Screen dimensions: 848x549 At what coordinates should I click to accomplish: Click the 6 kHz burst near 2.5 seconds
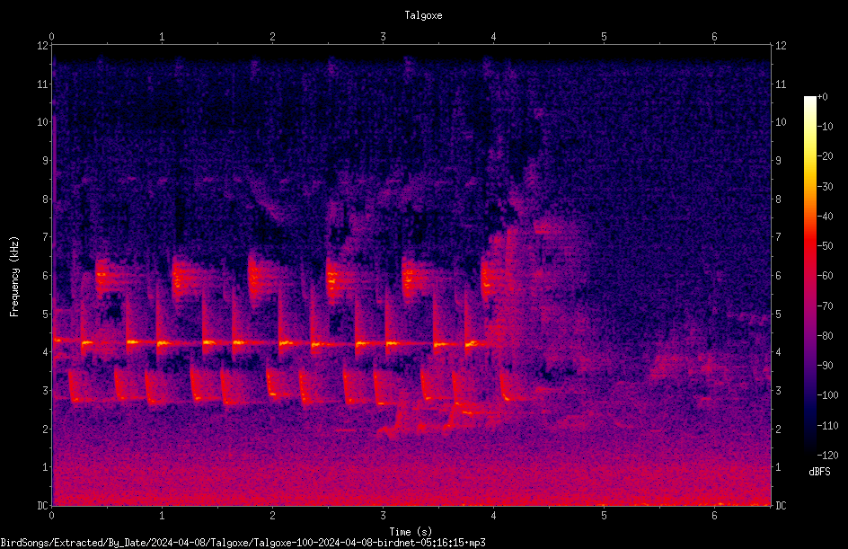pyautogui.click(x=332, y=277)
